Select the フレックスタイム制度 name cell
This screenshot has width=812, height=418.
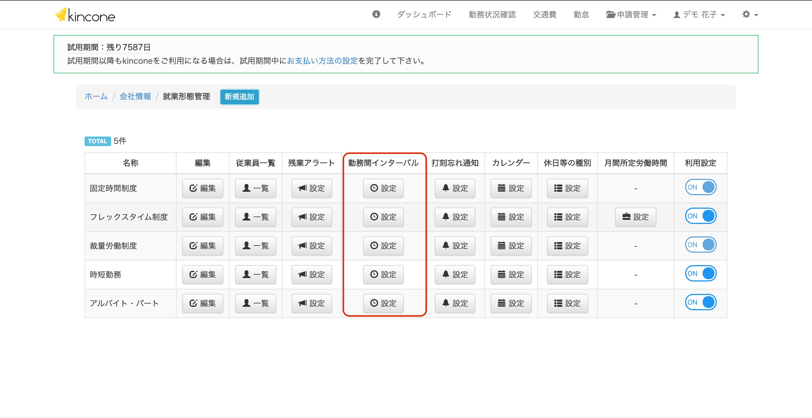click(130, 217)
